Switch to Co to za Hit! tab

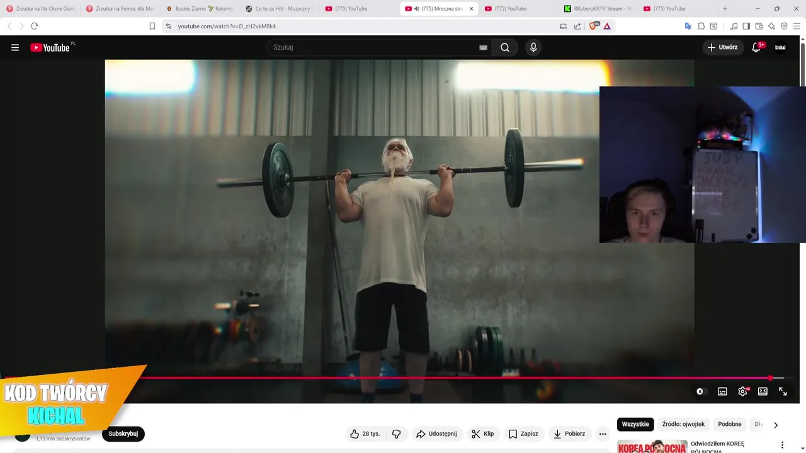click(x=279, y=9)
